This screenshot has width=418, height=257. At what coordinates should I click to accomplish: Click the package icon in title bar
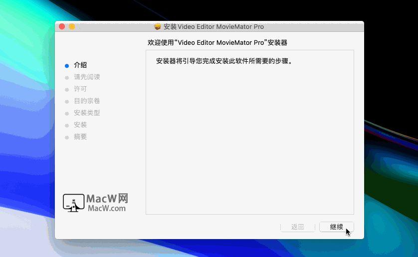(158, 26)
